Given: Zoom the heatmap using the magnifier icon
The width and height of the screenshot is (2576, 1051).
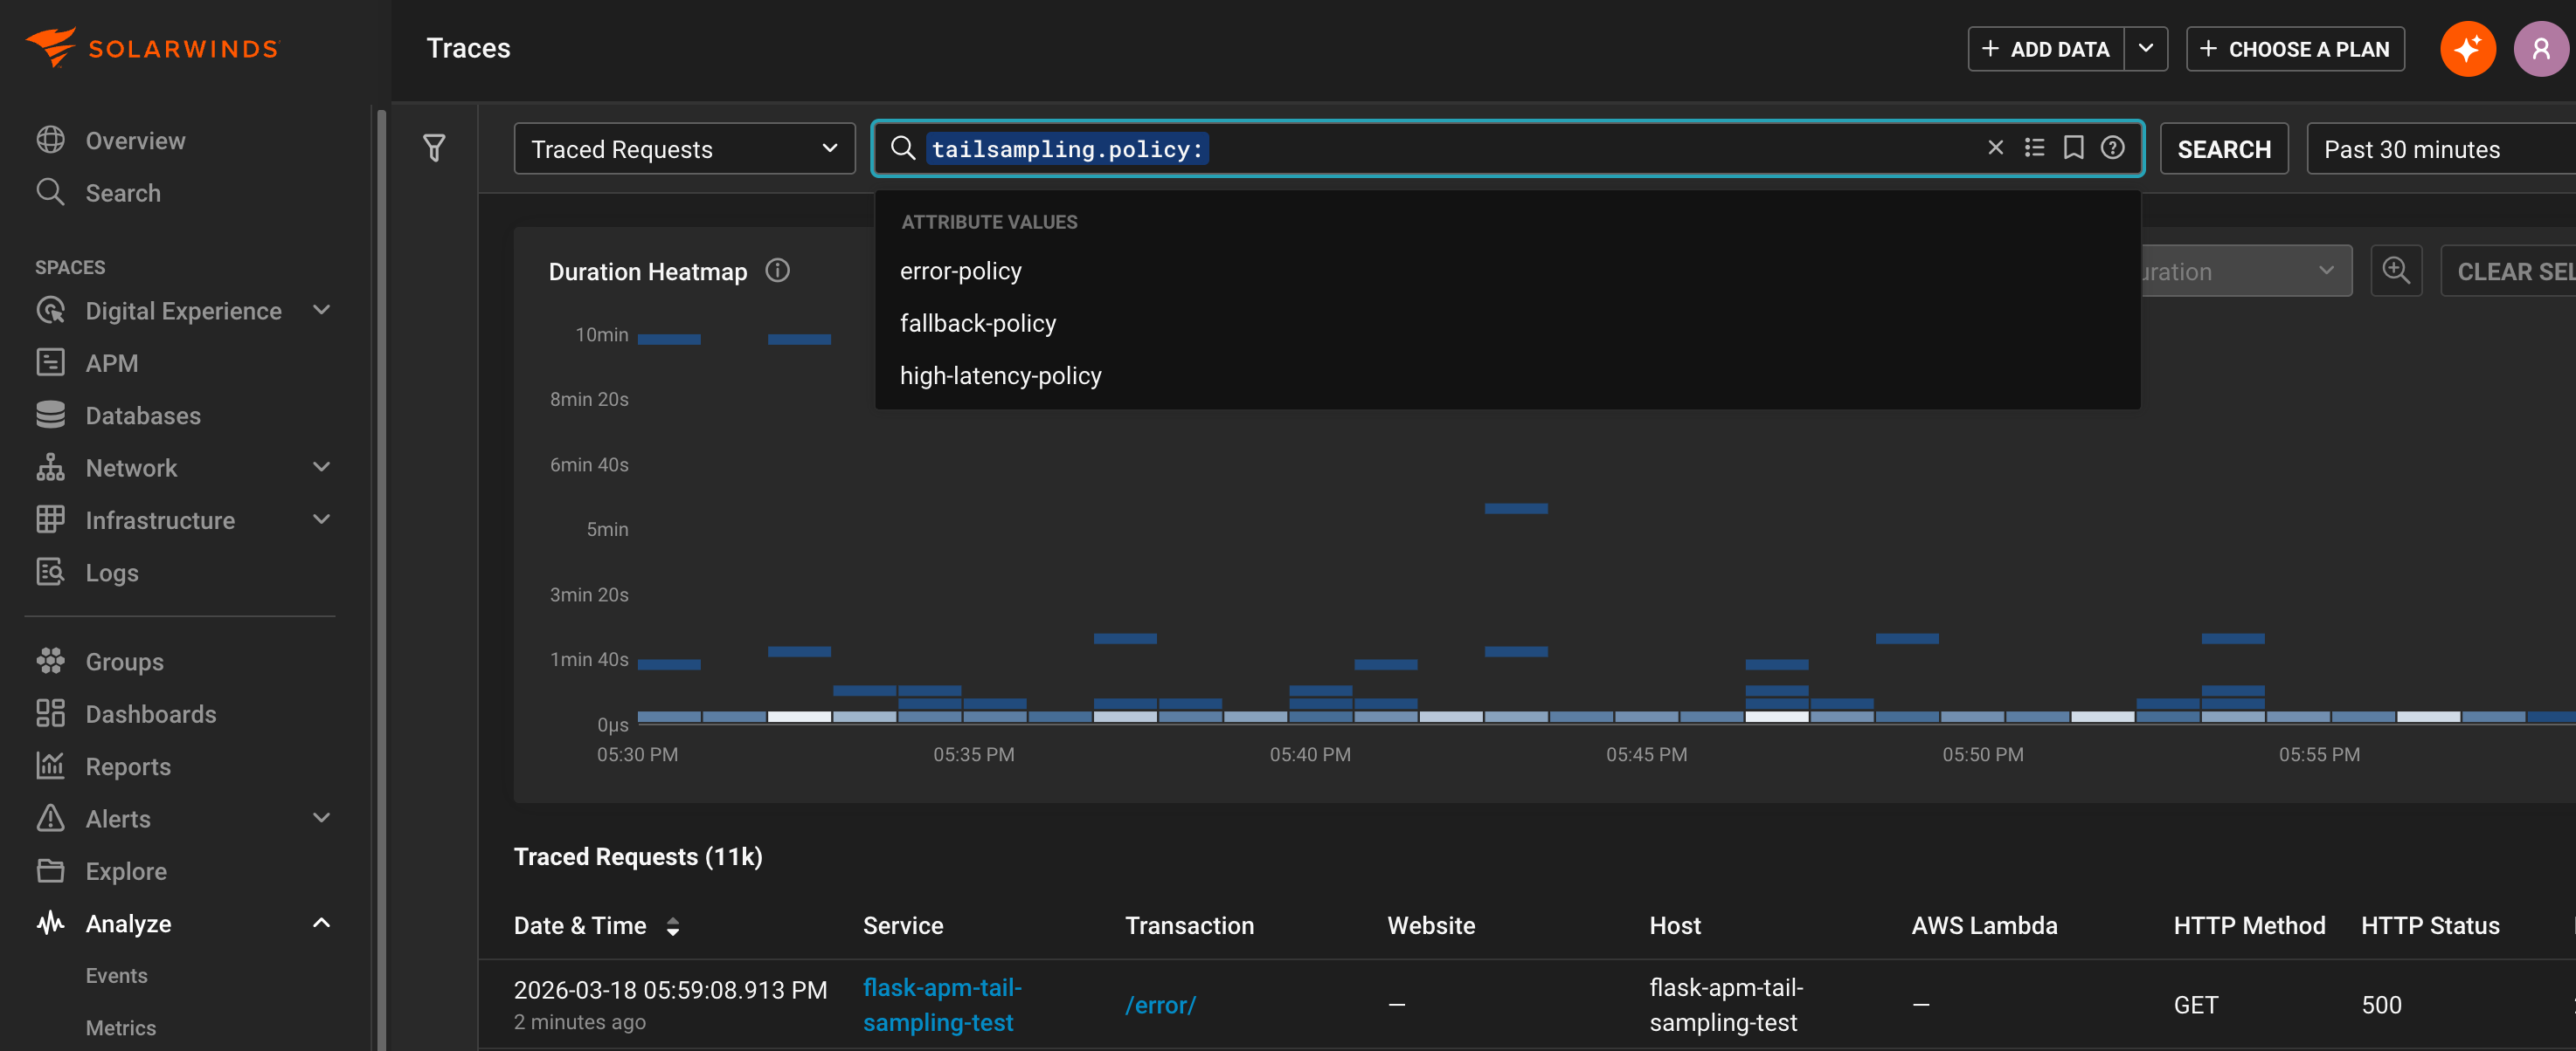Looking at the screenshot, I should click(2396, 270).
